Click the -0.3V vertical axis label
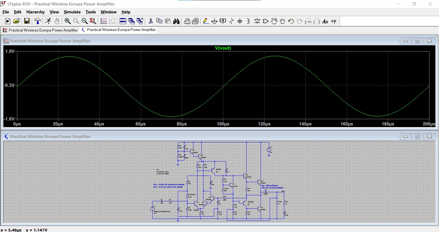The image size is (439, 232). [9, 85]
